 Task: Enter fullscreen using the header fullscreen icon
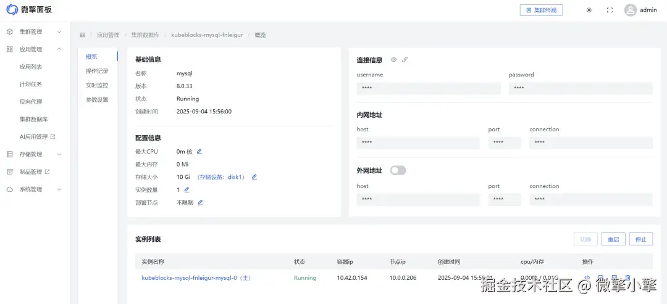coord(610,10)
